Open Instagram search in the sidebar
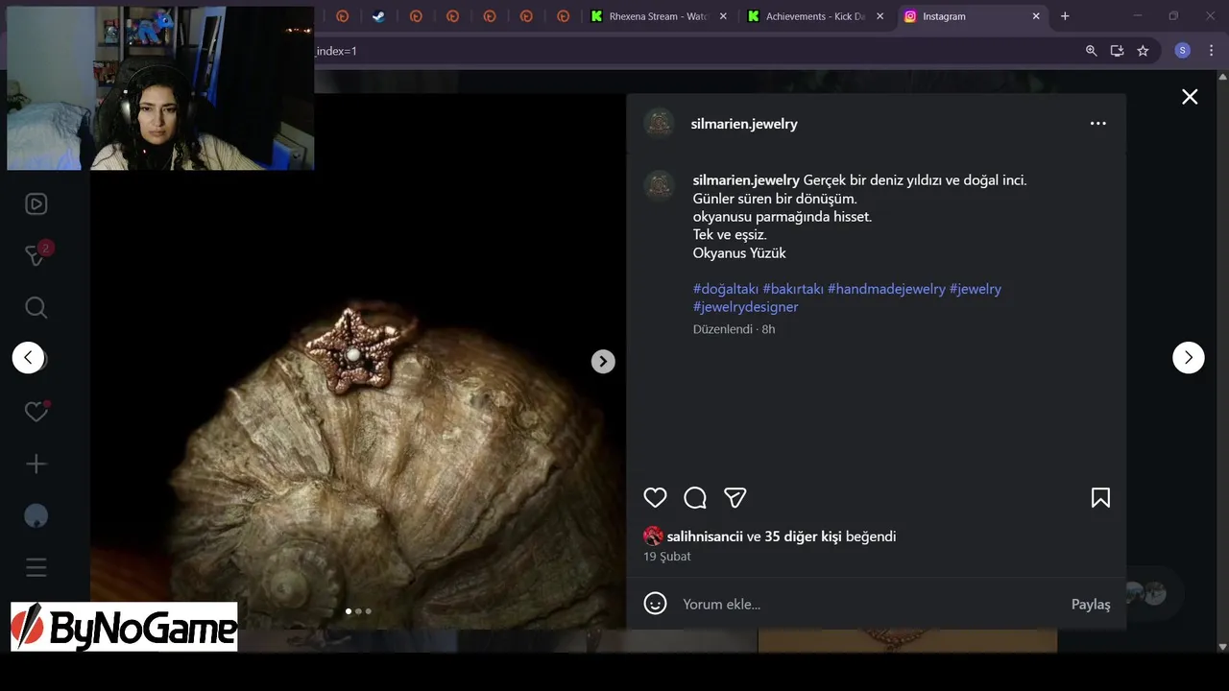 point(36,307)
